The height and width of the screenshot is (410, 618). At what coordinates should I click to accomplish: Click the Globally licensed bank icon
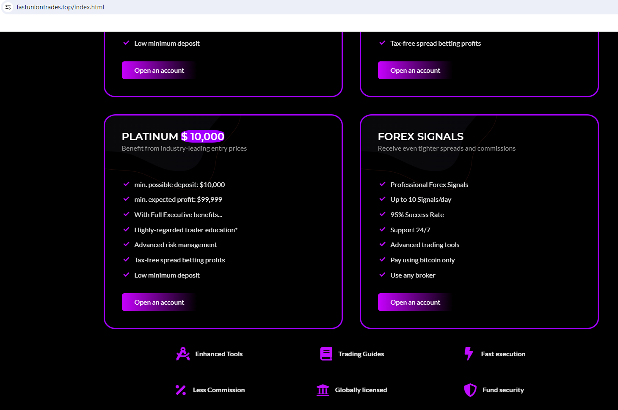pos(323,390)
